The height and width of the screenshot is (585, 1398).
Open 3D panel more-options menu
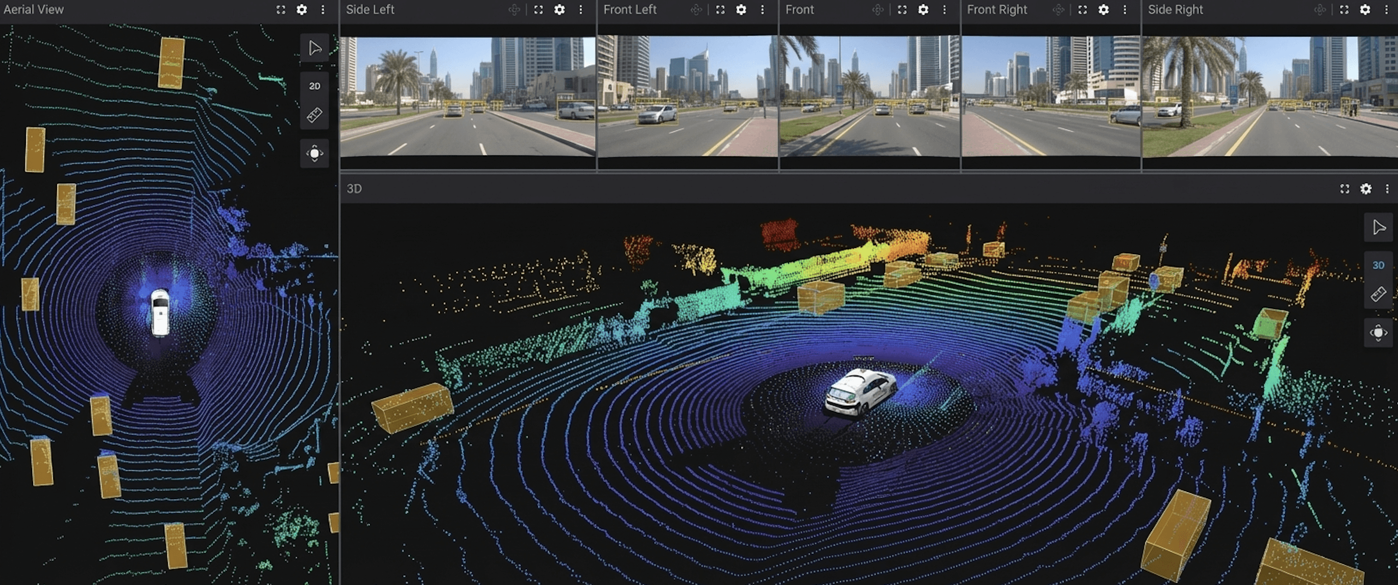coord(1387,189)
